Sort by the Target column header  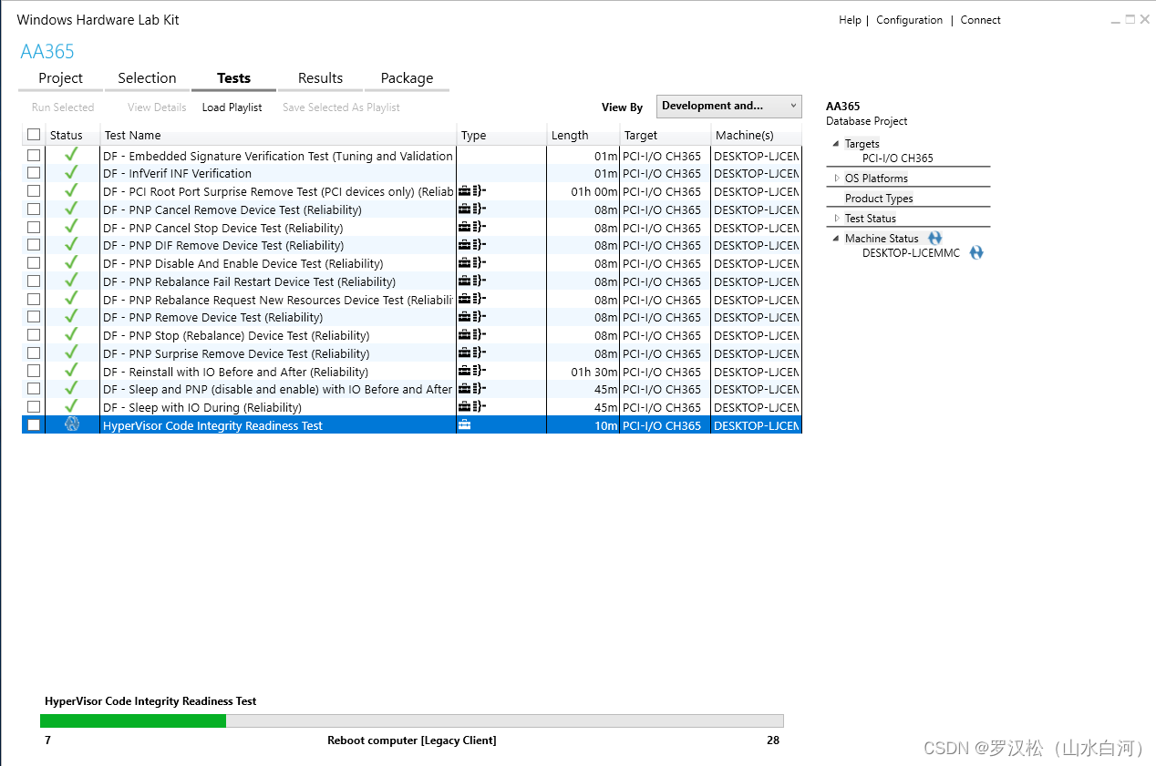(x=666, y=135)
